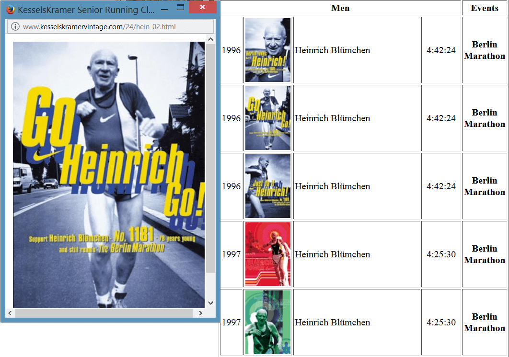Click the popup window title text

(x=86, y=10)
